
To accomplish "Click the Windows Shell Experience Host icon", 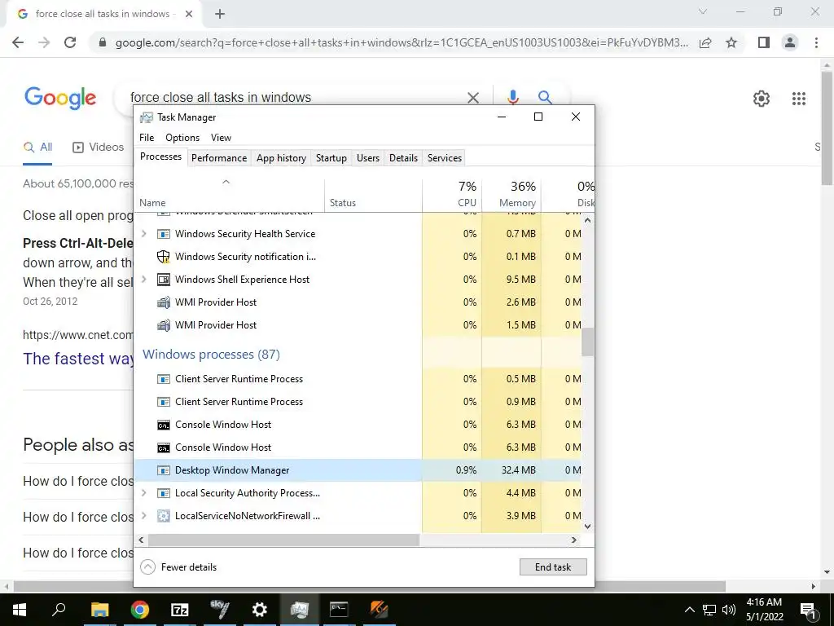I will [x=163, y=280].
